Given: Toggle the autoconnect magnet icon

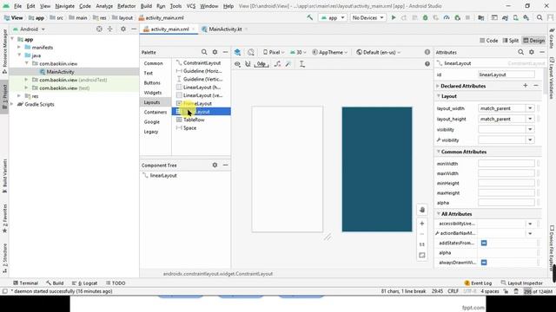Looking at the screenshot, I should pyautogui.click(x=248, y=64).
